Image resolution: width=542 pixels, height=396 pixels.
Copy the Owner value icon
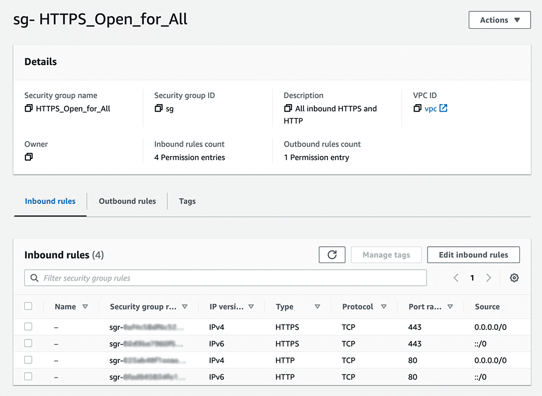point(29,157)
